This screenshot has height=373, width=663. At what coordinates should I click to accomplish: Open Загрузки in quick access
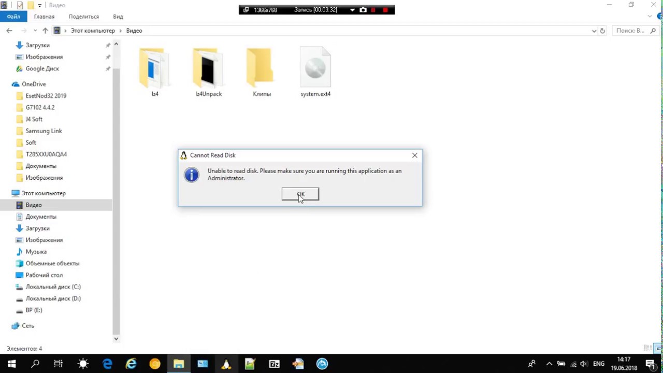point(37,45)
